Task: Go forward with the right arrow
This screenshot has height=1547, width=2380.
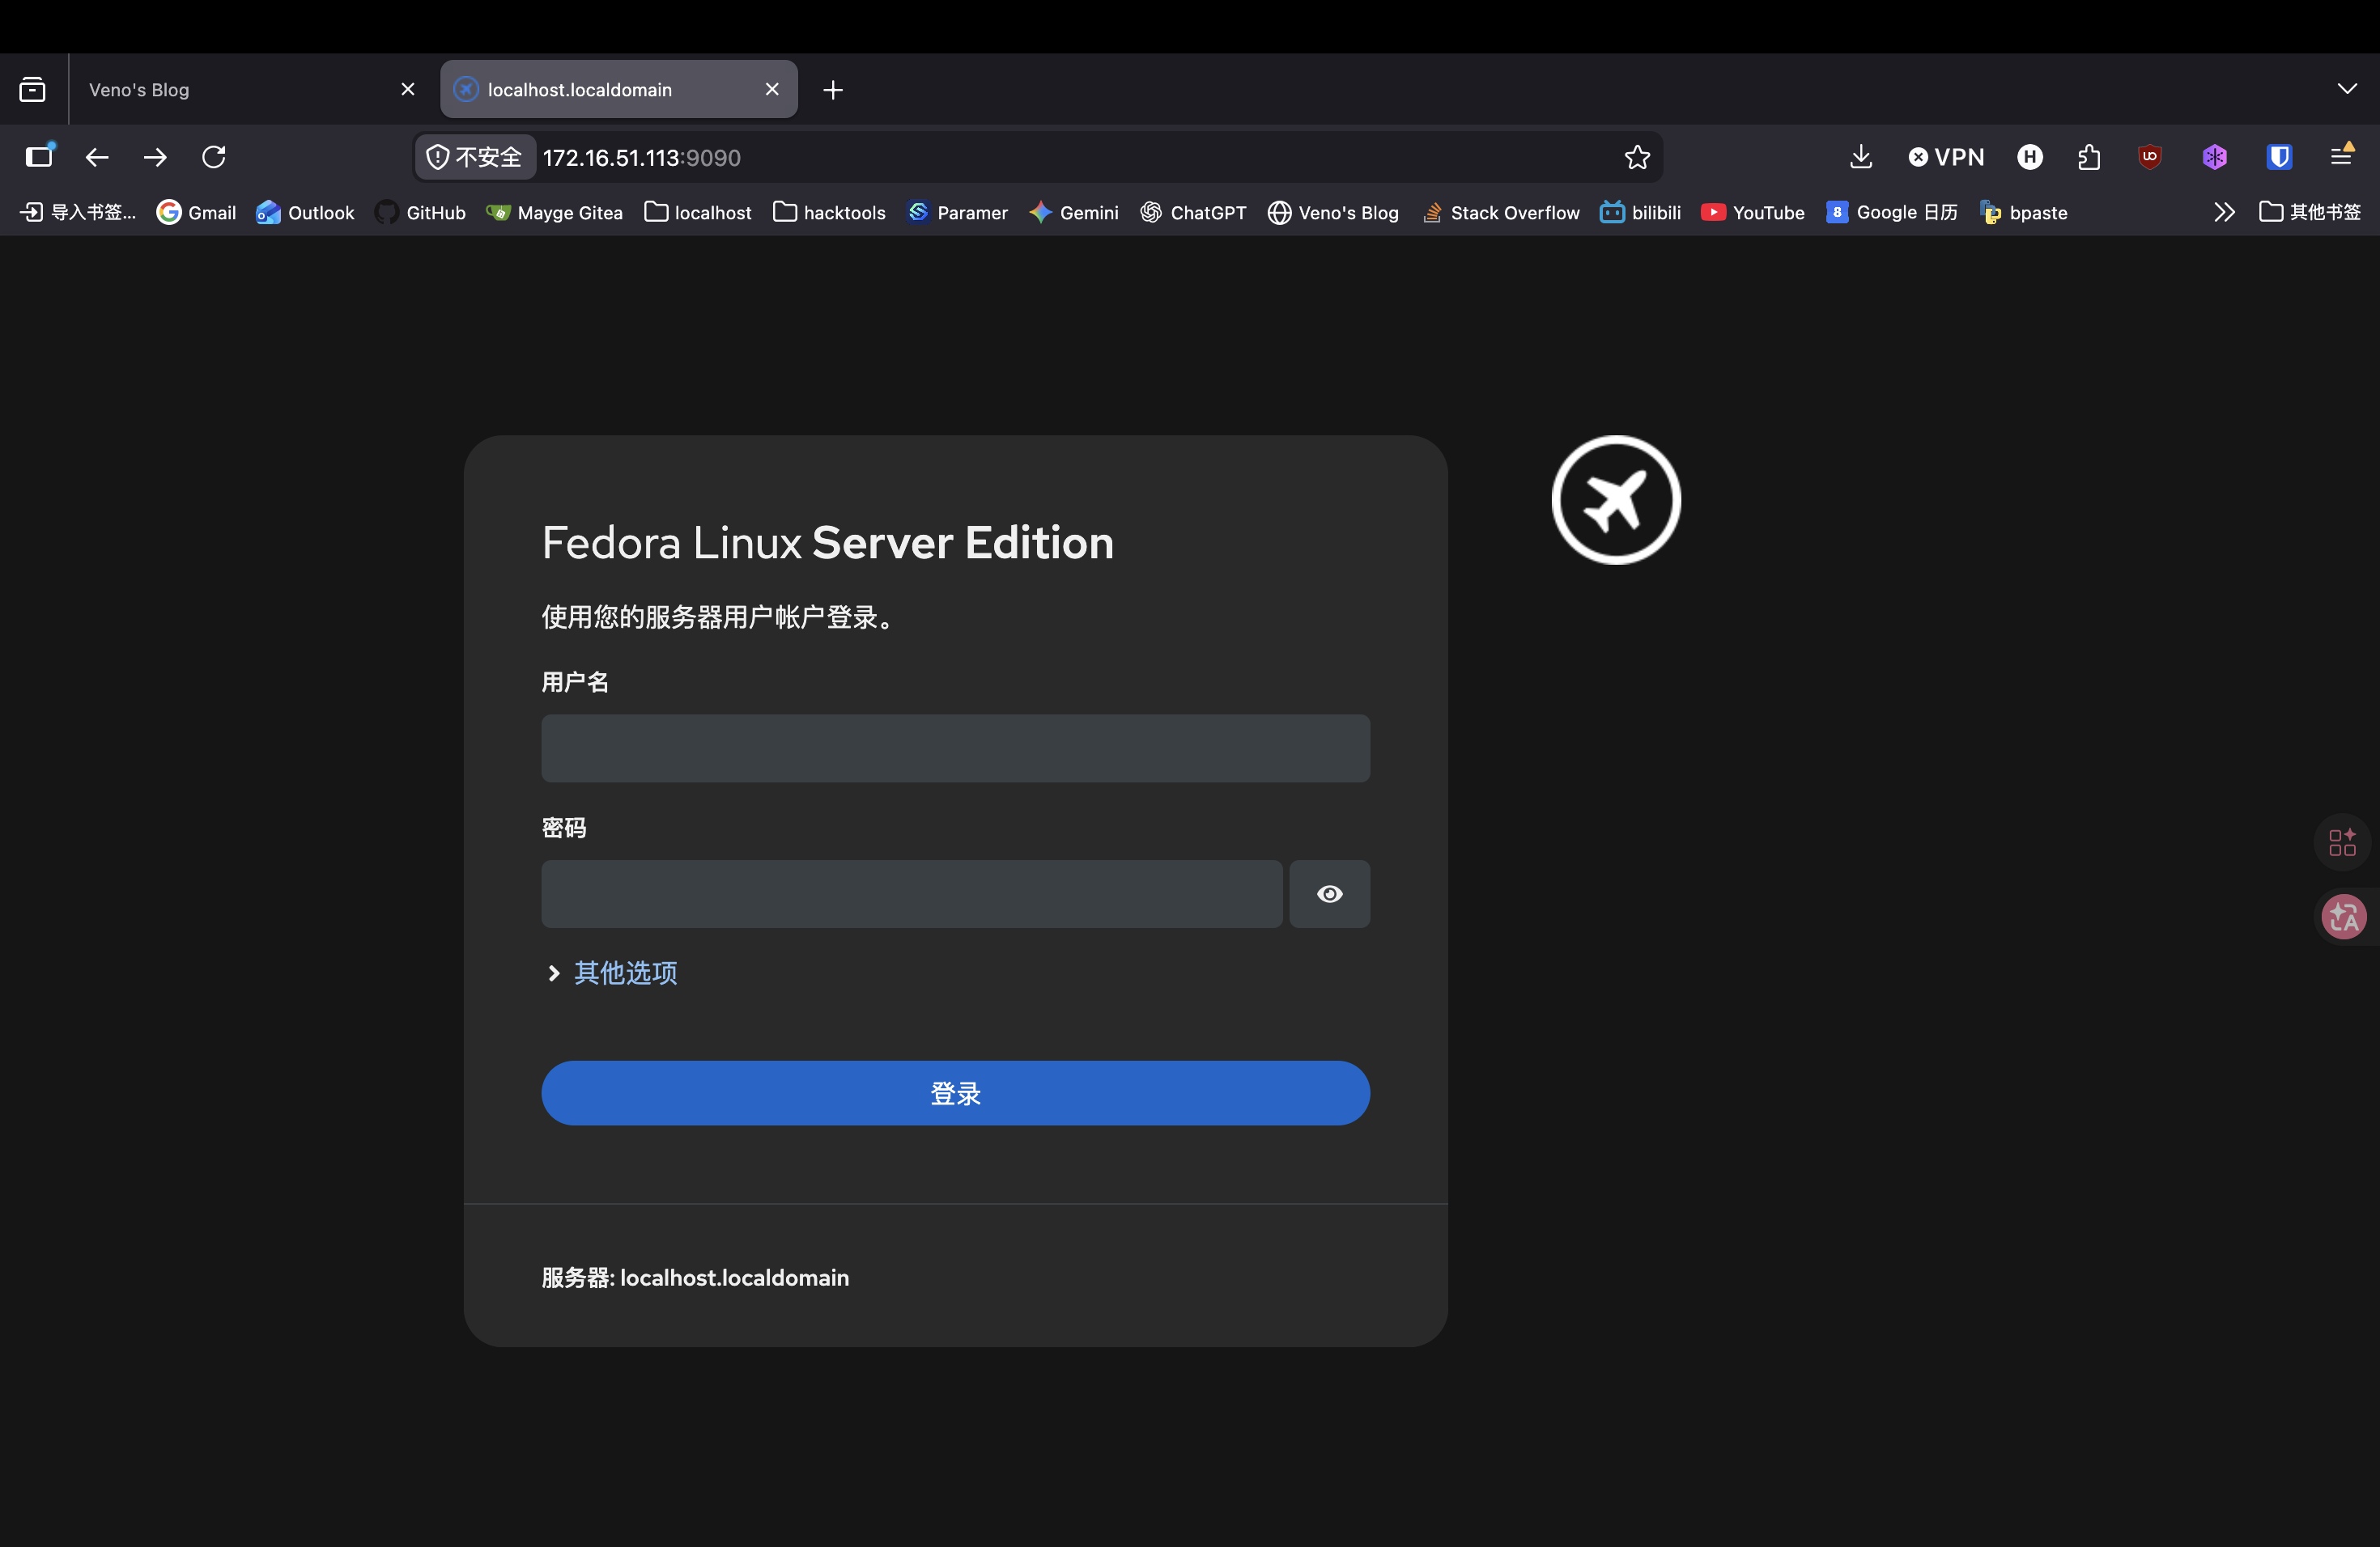Action: 155,157
